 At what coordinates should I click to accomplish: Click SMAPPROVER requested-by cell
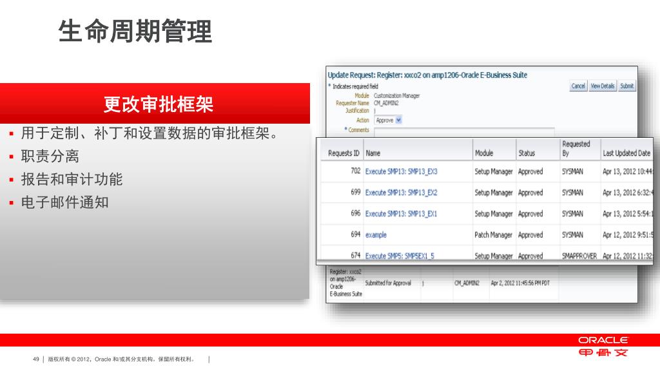coord(579,256)
